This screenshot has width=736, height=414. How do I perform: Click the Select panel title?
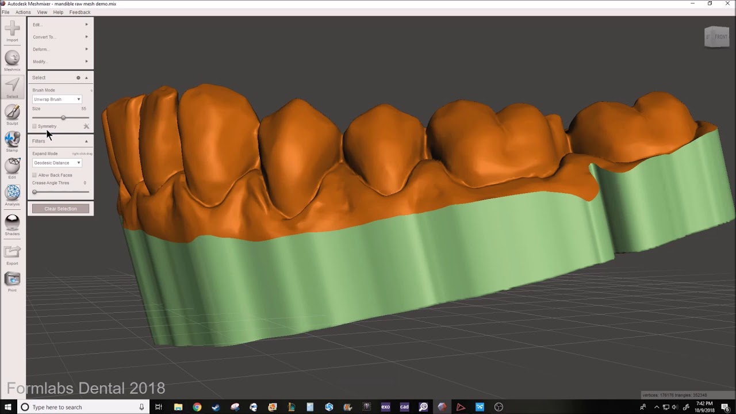tap(39, 78)
